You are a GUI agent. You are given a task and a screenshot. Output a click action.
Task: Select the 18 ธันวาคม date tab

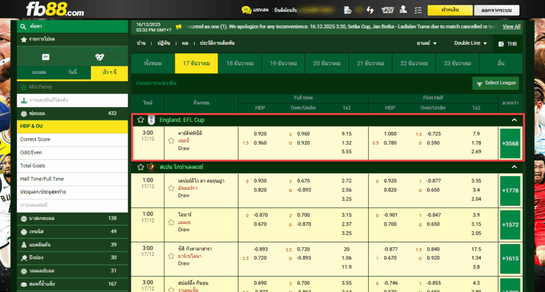(x=240, y=63)
